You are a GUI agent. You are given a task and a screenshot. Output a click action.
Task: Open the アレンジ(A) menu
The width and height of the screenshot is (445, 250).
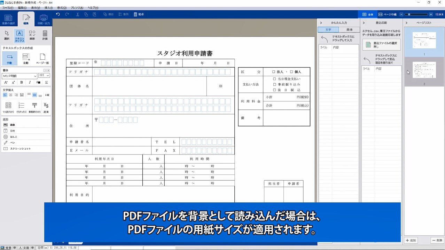pyautogui.click(x=77, y=8)
